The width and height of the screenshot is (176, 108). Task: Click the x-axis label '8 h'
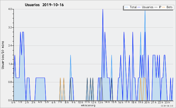tap(67, 102)
